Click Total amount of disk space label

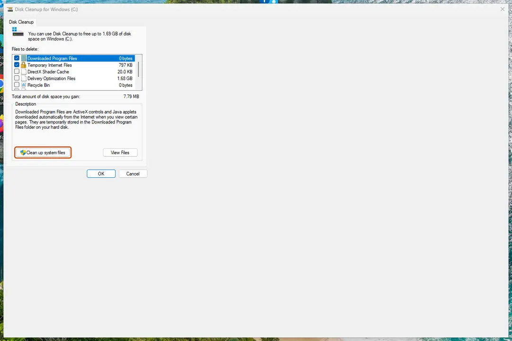[46, 96]
